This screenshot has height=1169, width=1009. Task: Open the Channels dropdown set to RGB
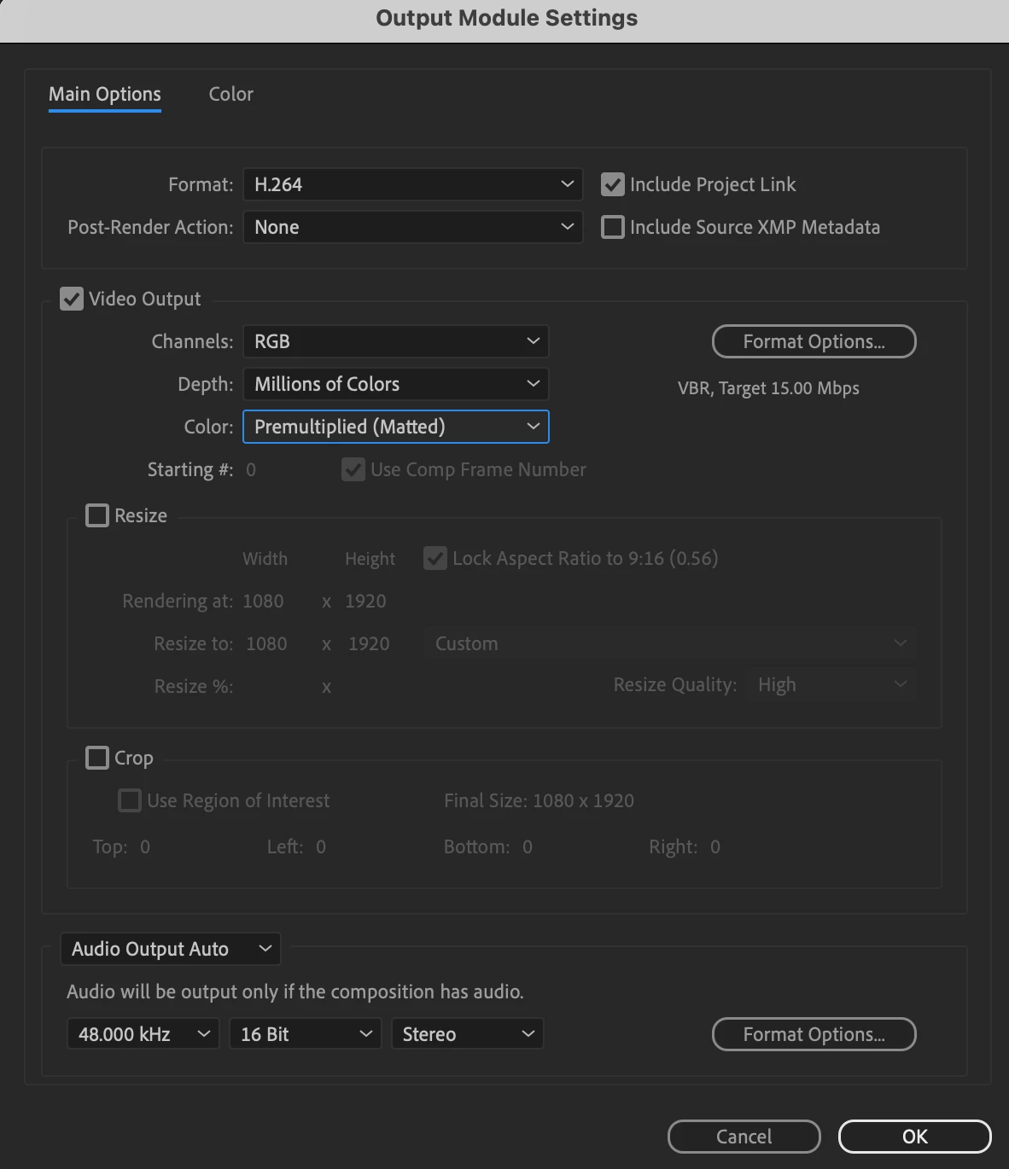[395, 341]
